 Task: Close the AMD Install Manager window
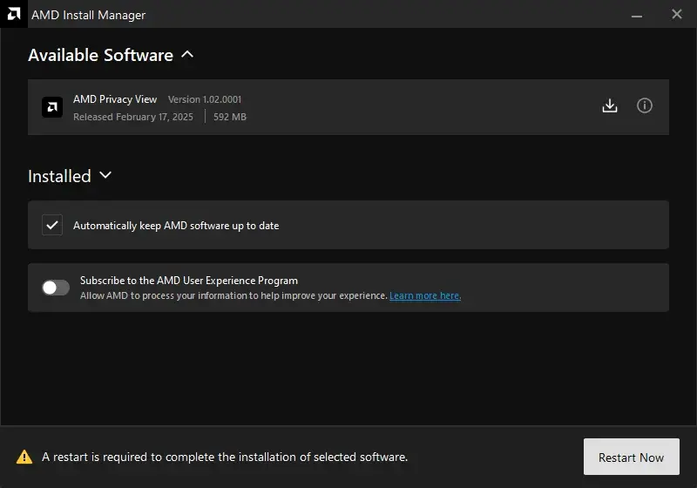click(677, 14)
